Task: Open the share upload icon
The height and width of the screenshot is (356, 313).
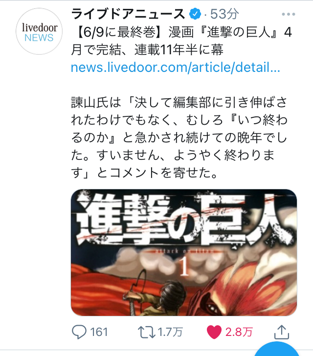Action: coord(281,332)
